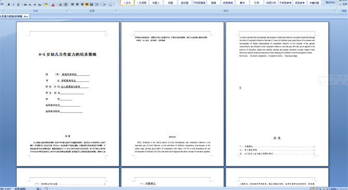Select the document tab below ribbon
This screenshot has width=348, height=190.
coord(15,17)
